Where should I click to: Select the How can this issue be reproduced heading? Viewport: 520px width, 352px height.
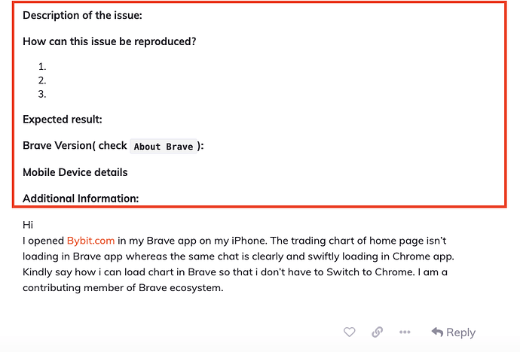tap(109, 41)
